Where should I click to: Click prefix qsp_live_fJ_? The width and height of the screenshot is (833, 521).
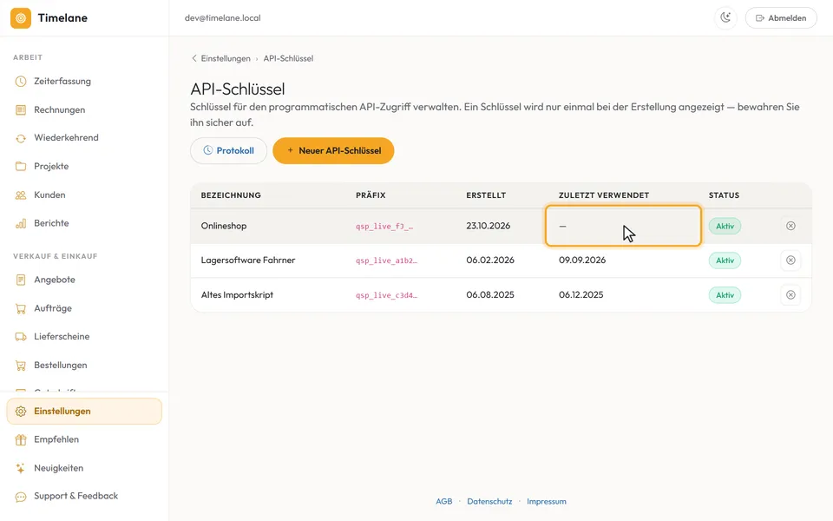(x=384, y=227)
